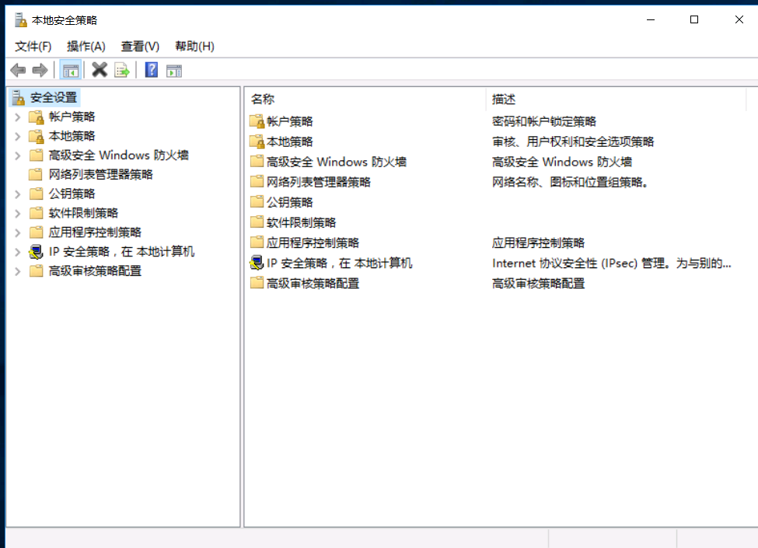This screenshot has height=548, width=758.
Task: Close the 本地安全策略 window
Action: [x=739, y=19]
